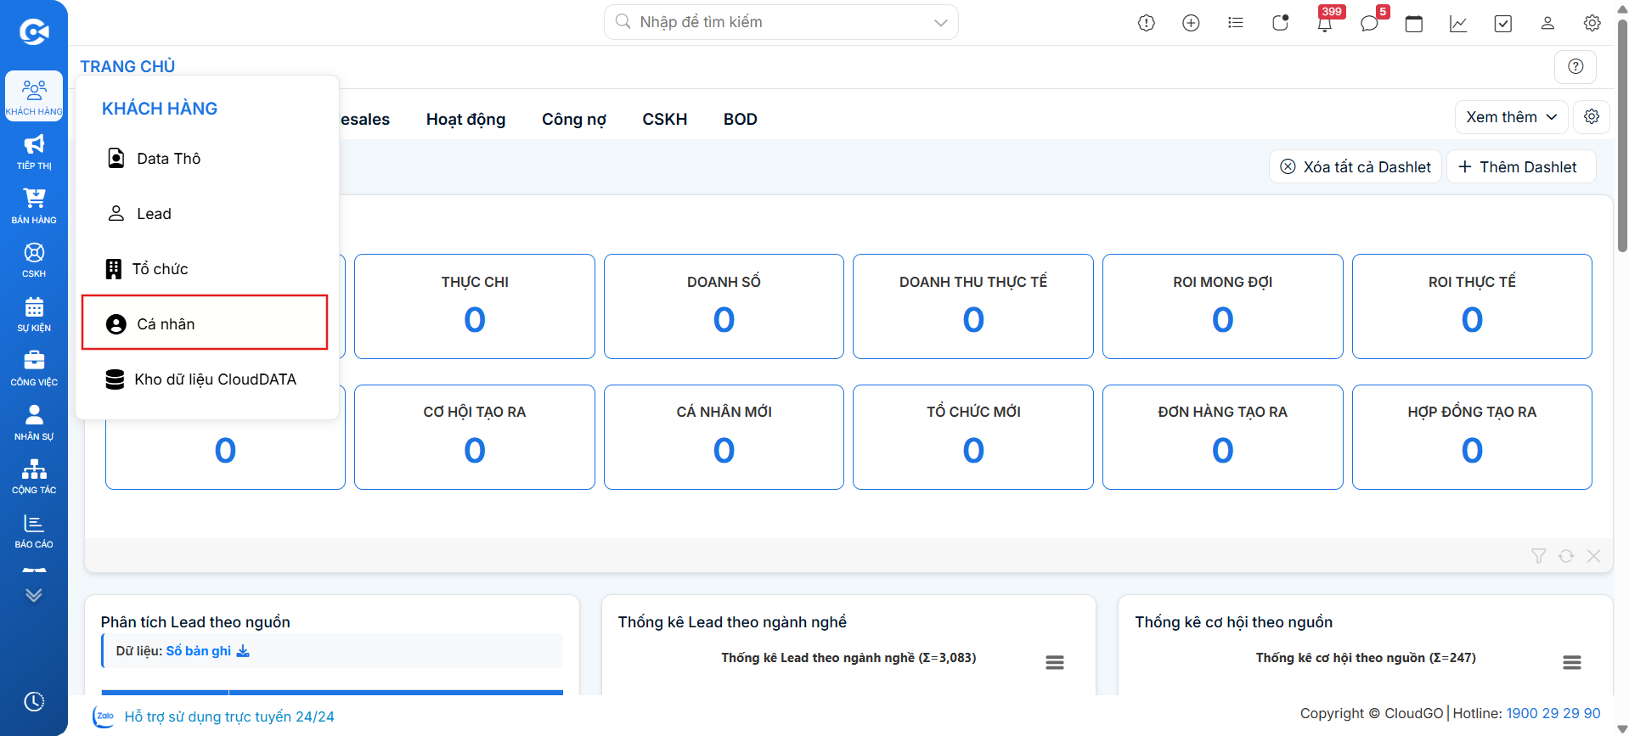
Task: Refresh the summary dashlet
Action: pos(1566,556)
